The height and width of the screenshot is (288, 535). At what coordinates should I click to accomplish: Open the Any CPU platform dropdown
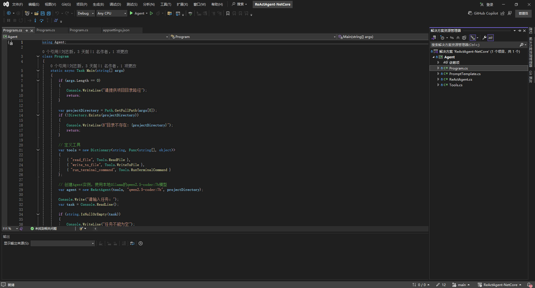(x=125, y=13)
